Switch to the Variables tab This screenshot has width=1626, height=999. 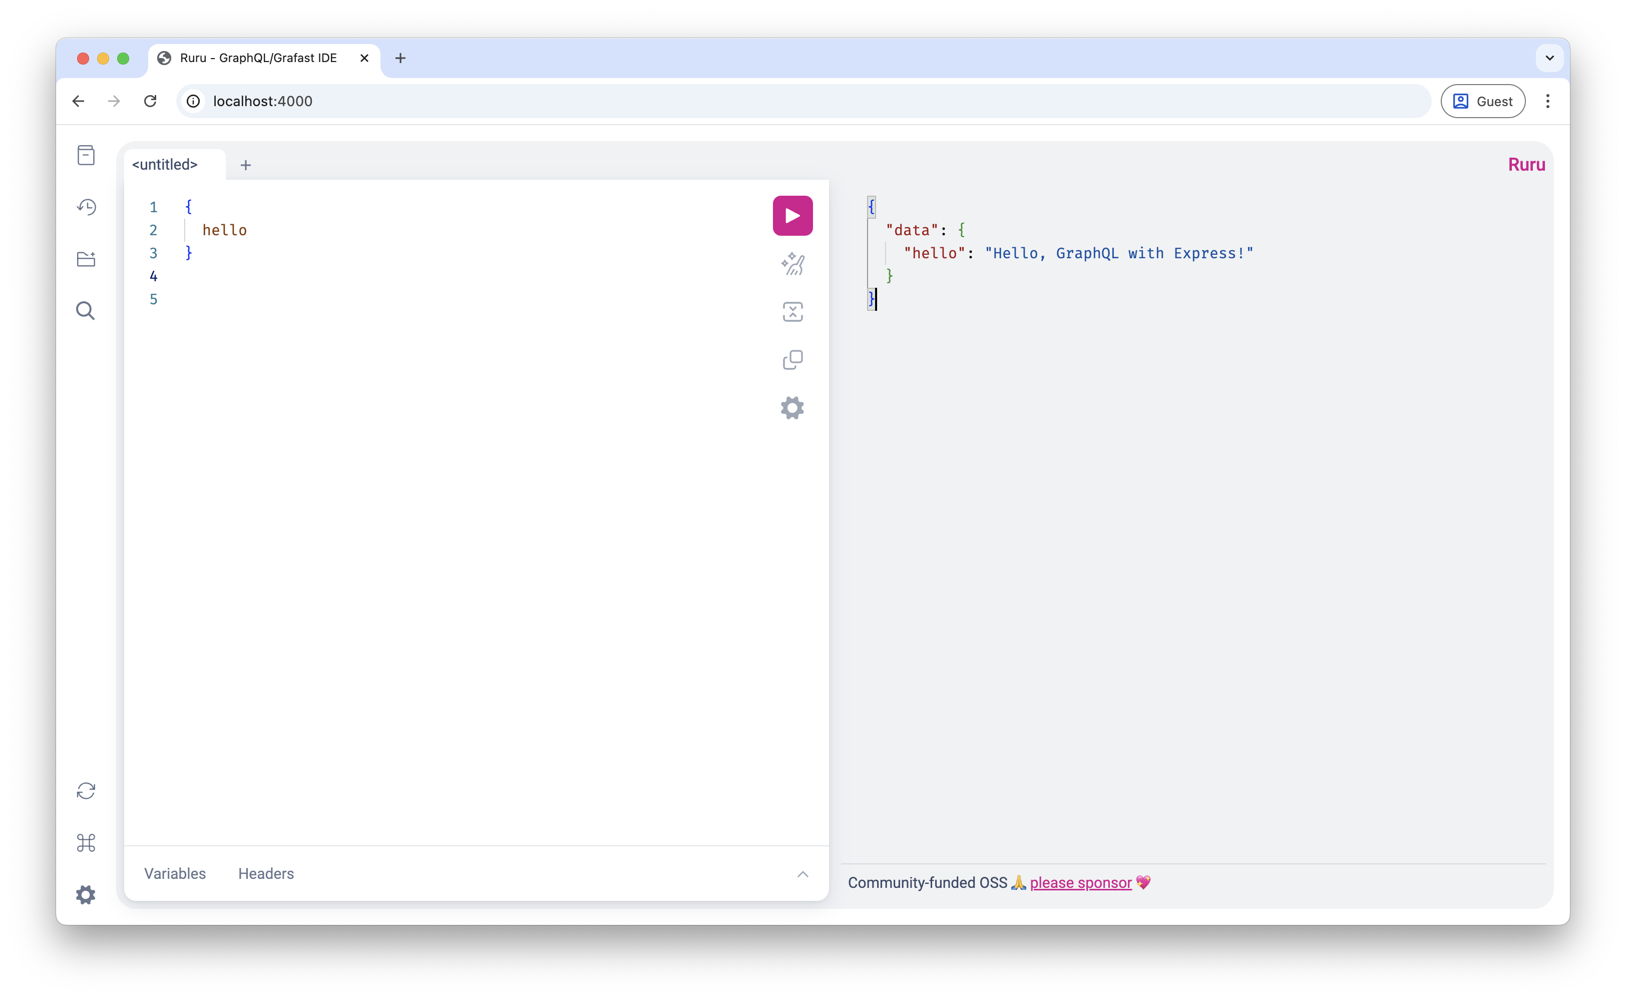coord(175,873)
